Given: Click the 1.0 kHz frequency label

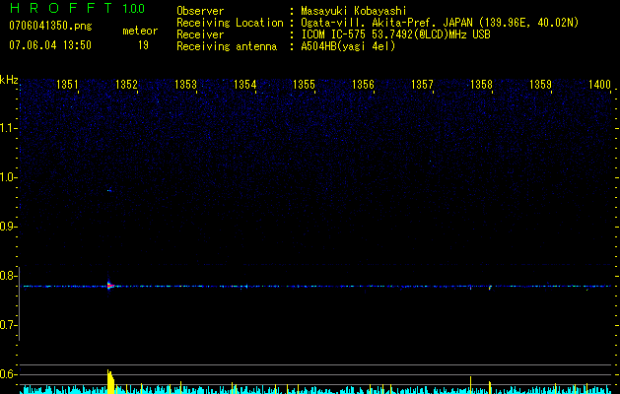Looking at the screenshot, I should coord(8,177).
